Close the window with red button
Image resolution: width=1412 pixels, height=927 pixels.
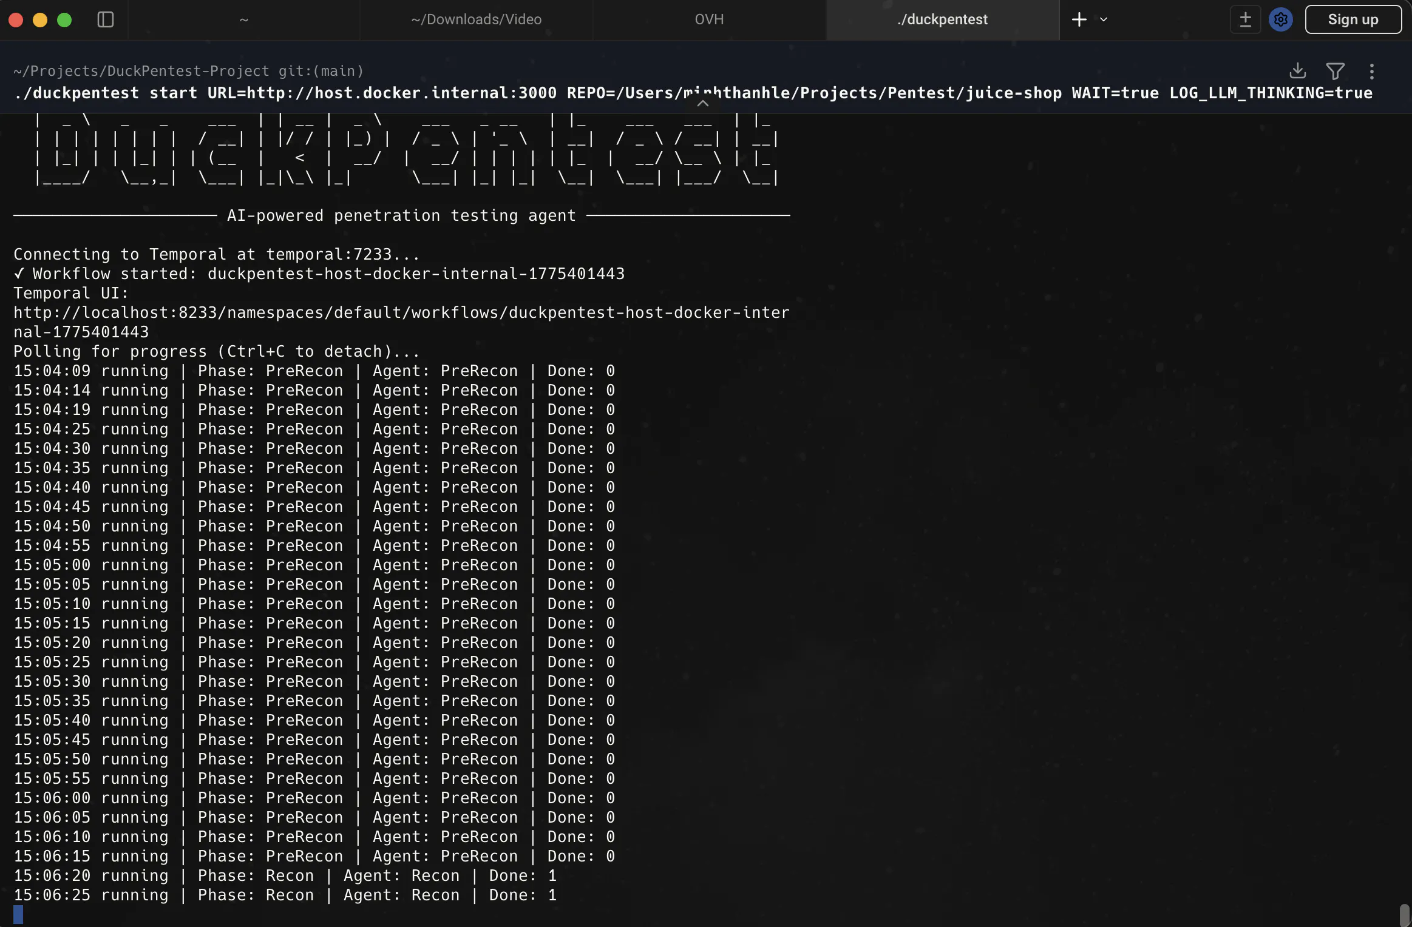tap(16, 20)
